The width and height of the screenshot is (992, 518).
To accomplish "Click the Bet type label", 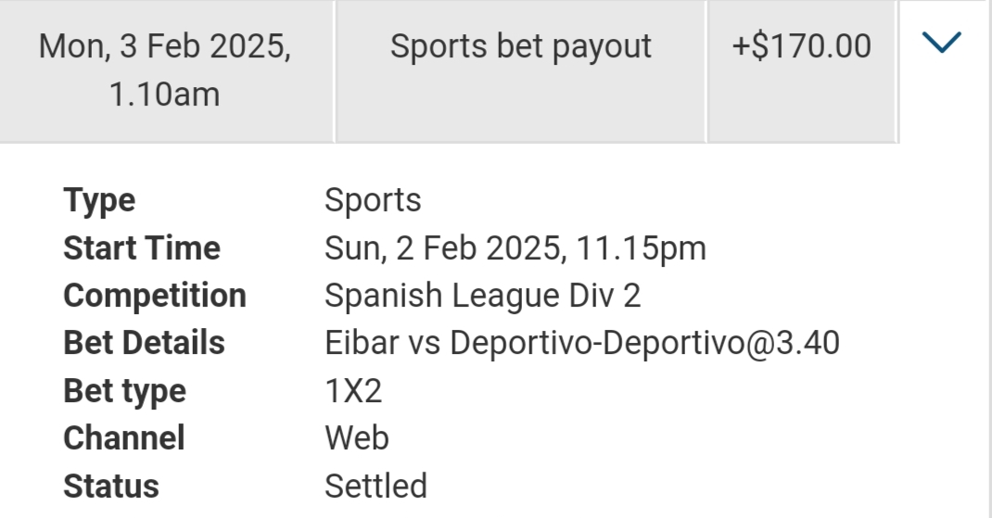I will pos(124,391).
